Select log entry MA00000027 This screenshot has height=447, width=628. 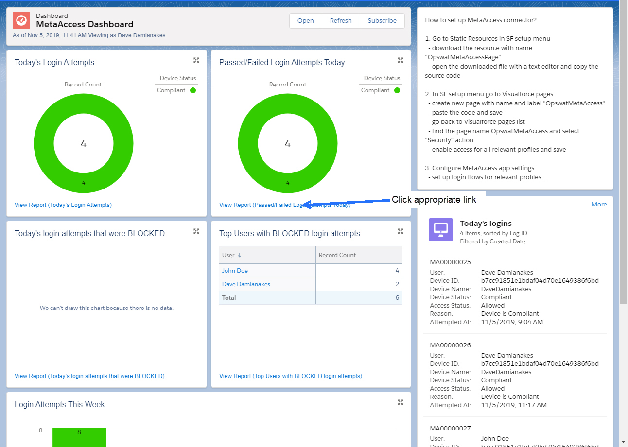pos(451,429)
